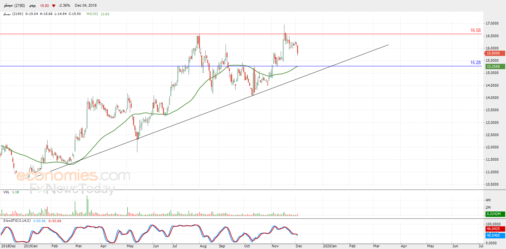Viewport: 506px width, 249px height.
Task: Click the 2018Dec date axis label
Action: pyautogui.click(x=8, y=246)
